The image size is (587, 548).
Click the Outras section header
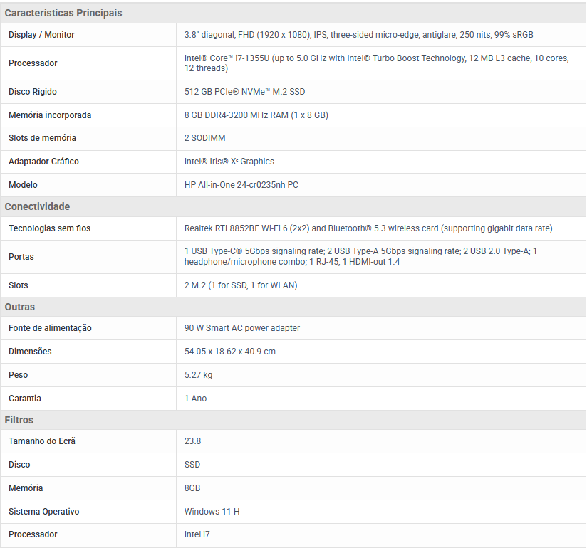point(20,307)
